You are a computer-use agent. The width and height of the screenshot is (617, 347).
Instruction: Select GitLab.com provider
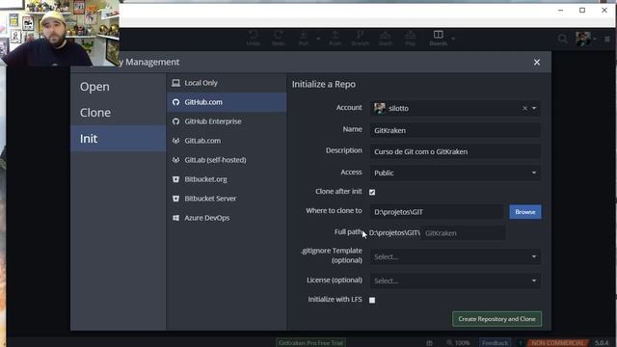click(x=227, y=141)
